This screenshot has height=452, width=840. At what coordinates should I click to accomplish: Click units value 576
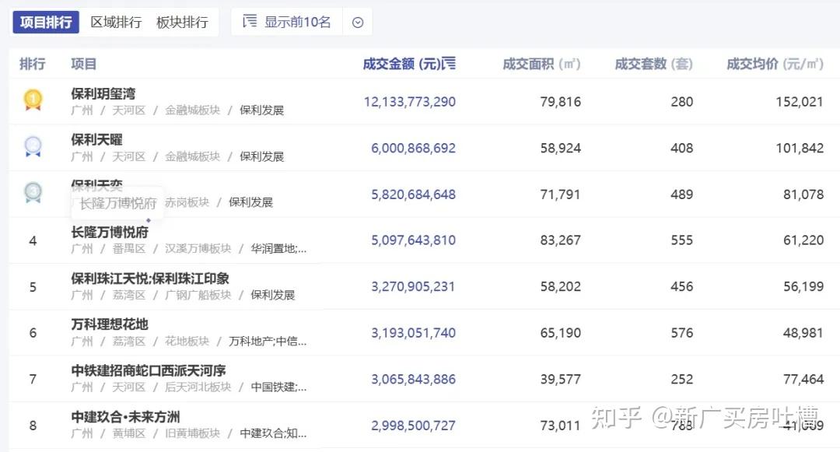[682, 332]
